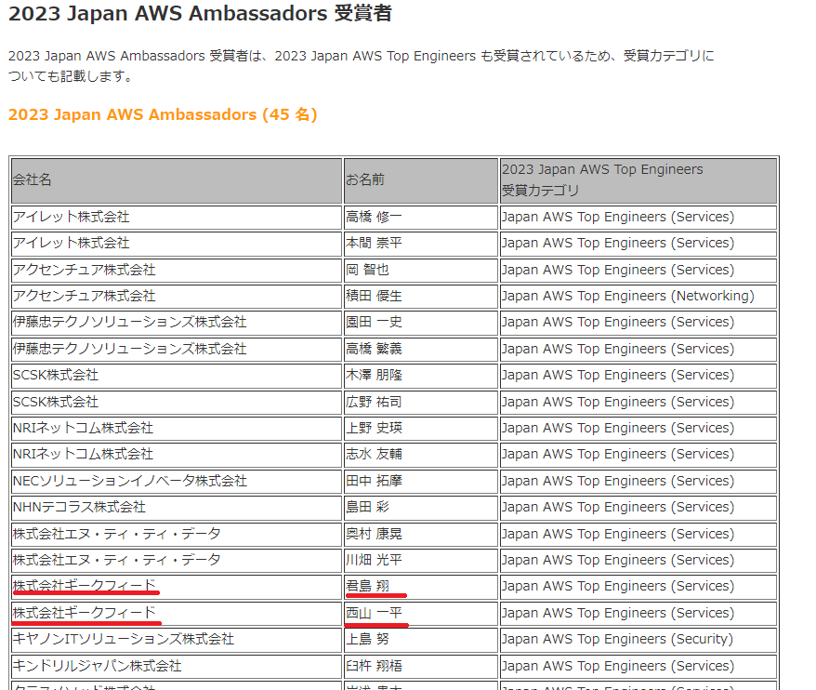The height and width of the screenshot is (690, 816).
Task: Click company cell in 岡 智也 row
Action: (177, 271)
